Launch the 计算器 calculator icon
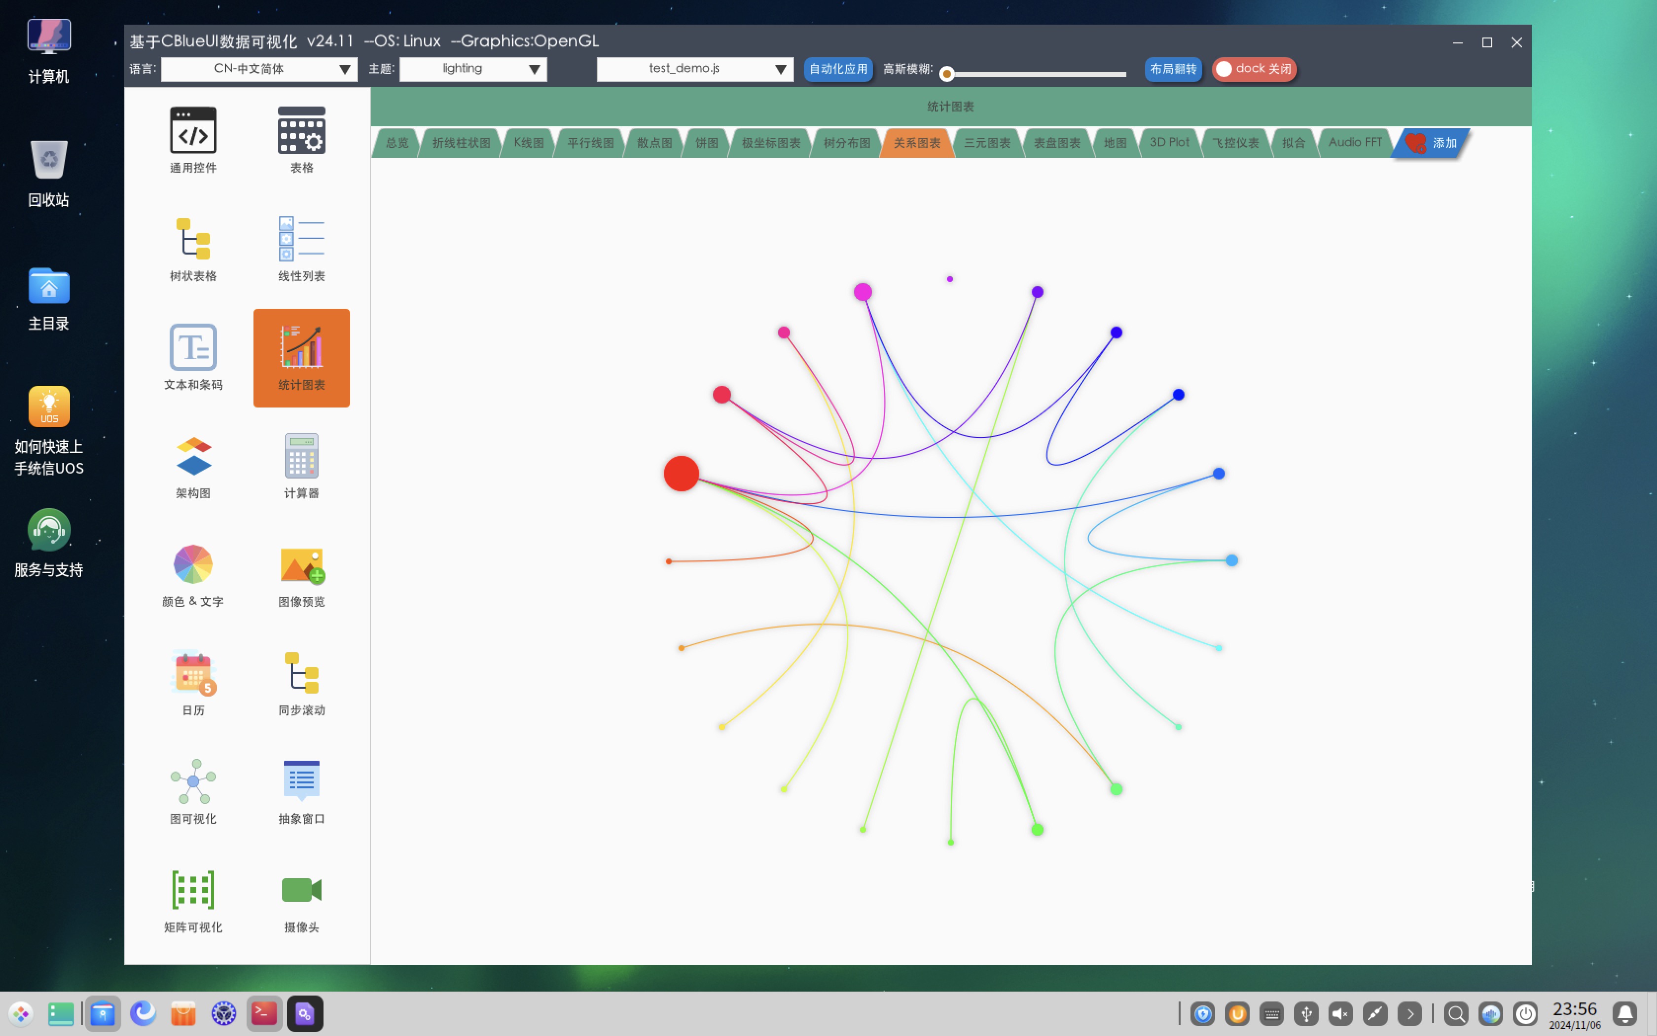Image resolution: width=1657 pixels, height=1036 pixels. tap(301, 456)
